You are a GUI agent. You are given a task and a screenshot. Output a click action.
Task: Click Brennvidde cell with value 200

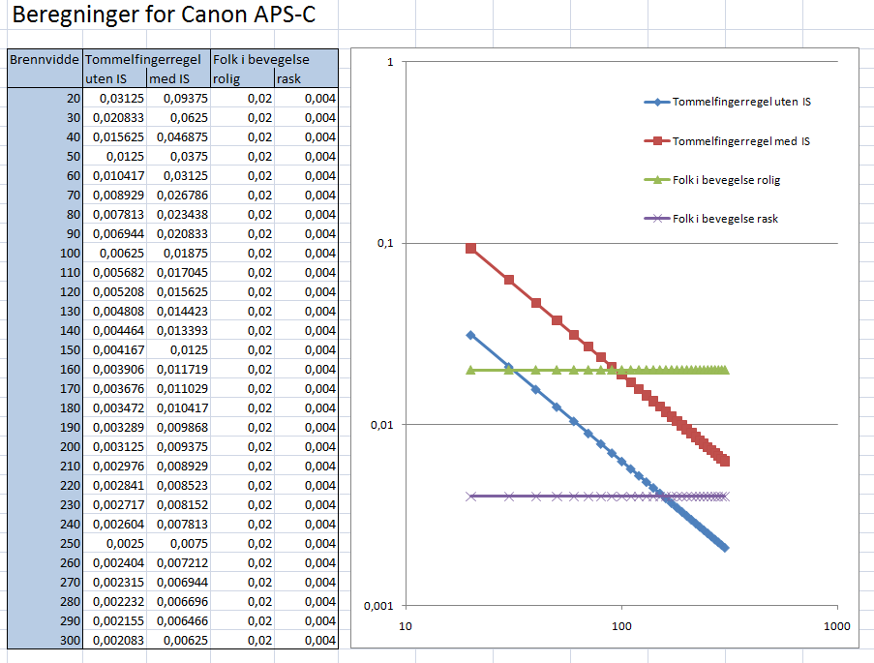coord(45,446)
